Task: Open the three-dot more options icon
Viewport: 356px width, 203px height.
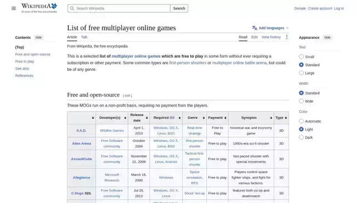Action: (x=287, y=37)
